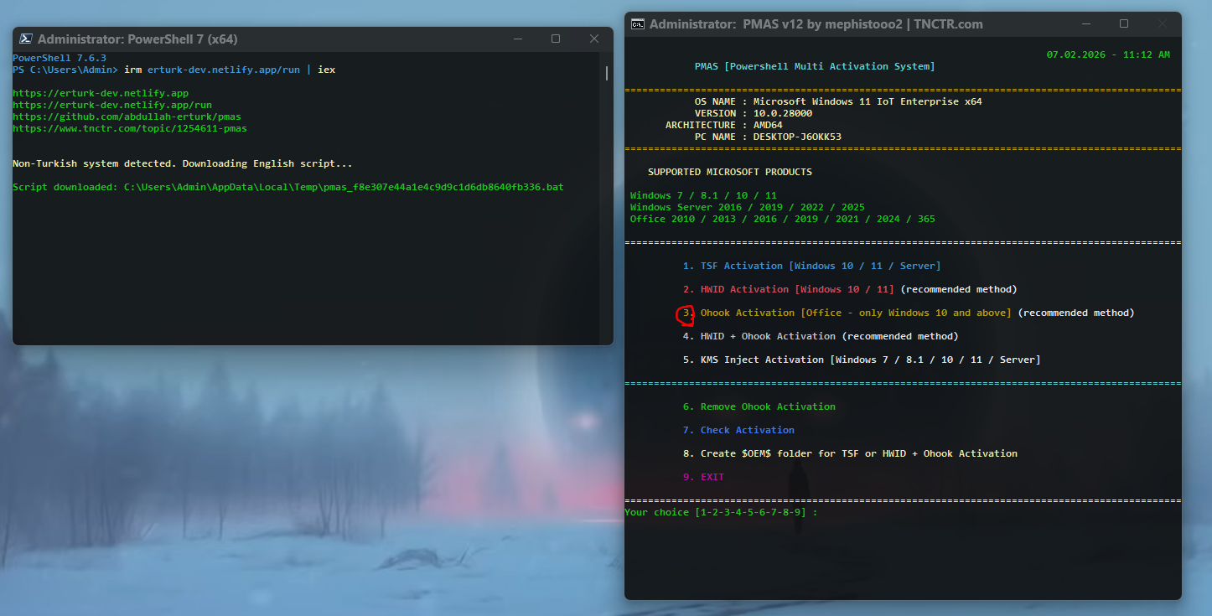Click the ARCHITECTURE AMD64 line
The height and width of the screenshot is (616, 1212).
[724, 125]
